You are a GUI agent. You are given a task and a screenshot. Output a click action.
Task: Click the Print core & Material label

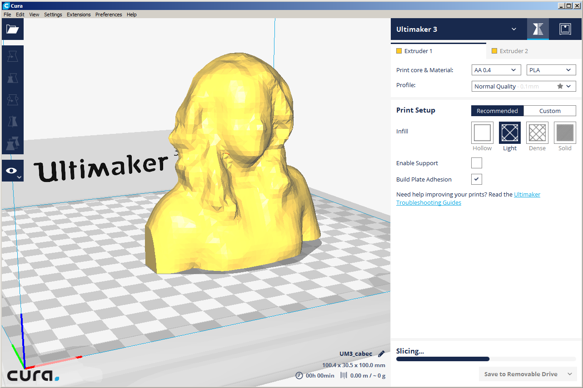pyautogui.click(x=425, y=70)
